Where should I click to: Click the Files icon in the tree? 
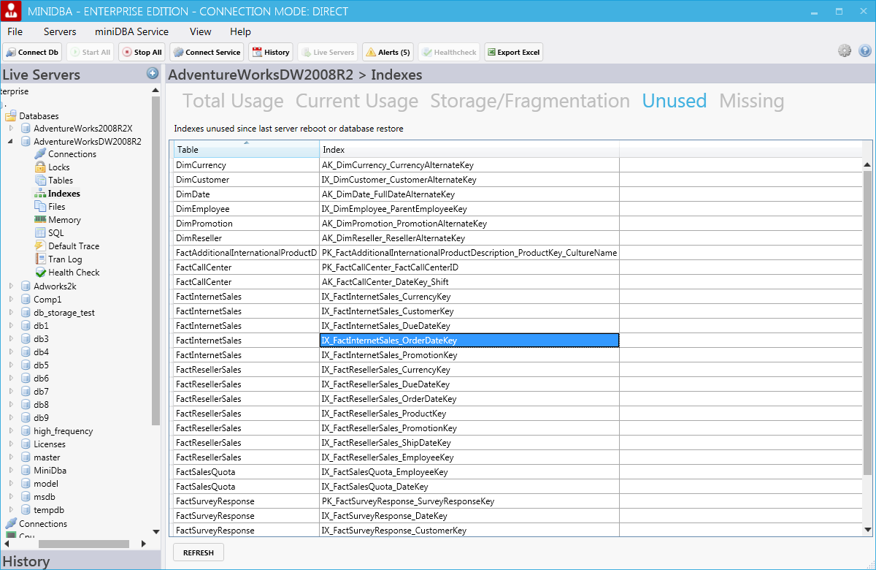[x=41, y=206]
